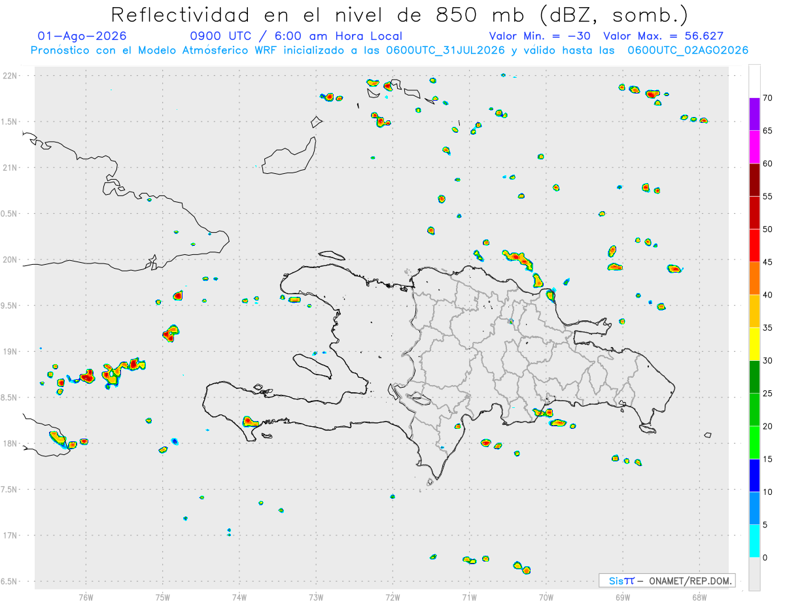Click the WRF forecast initialization description line
785x606 pixels.
click(389, 50)
